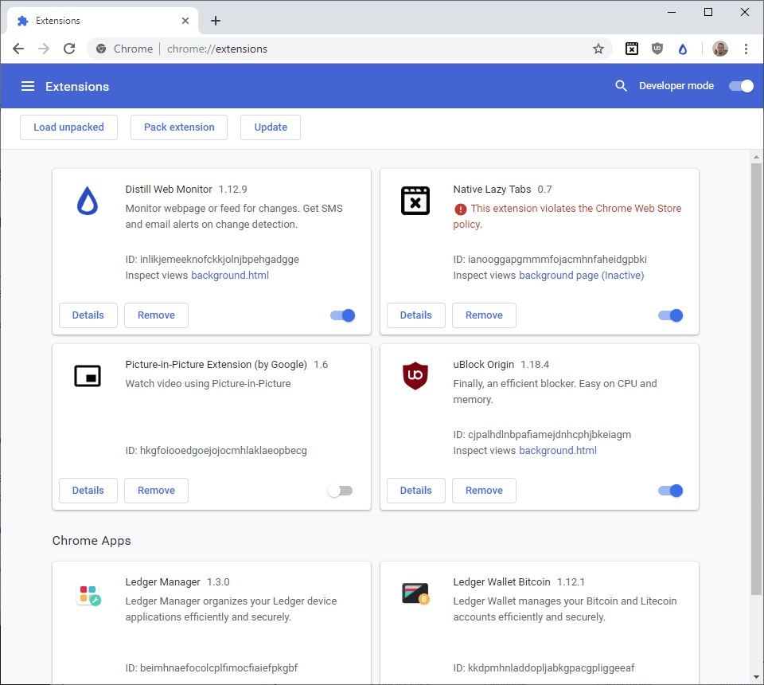Inspect Native Lazy Tabs background page
764x685 pixels.
coord(581,276)
